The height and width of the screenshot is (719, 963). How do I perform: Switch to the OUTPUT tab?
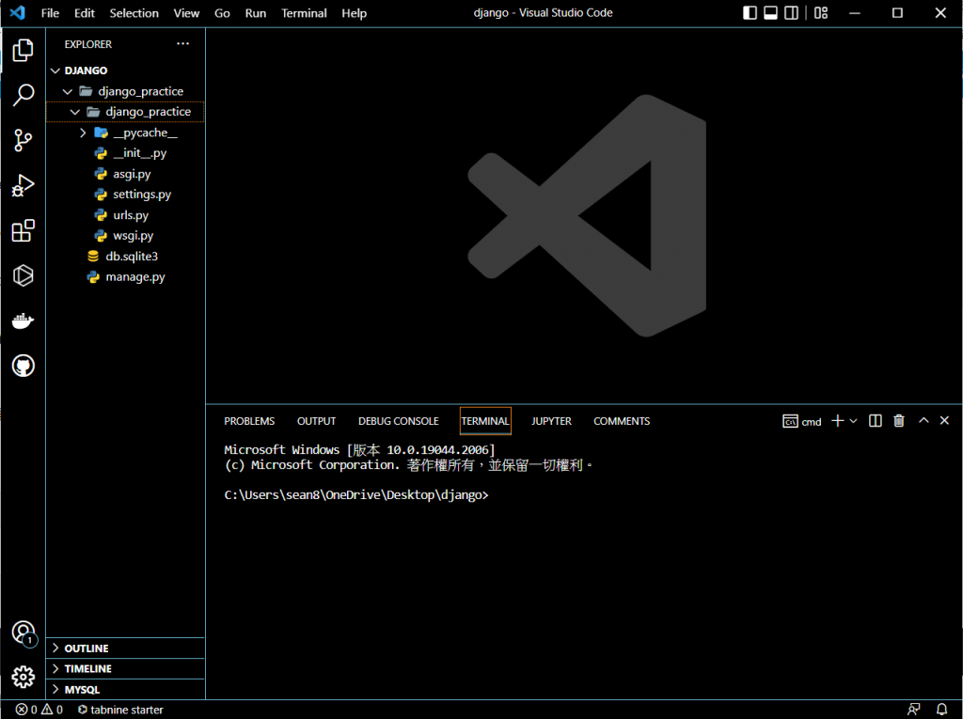click(316, 421)
